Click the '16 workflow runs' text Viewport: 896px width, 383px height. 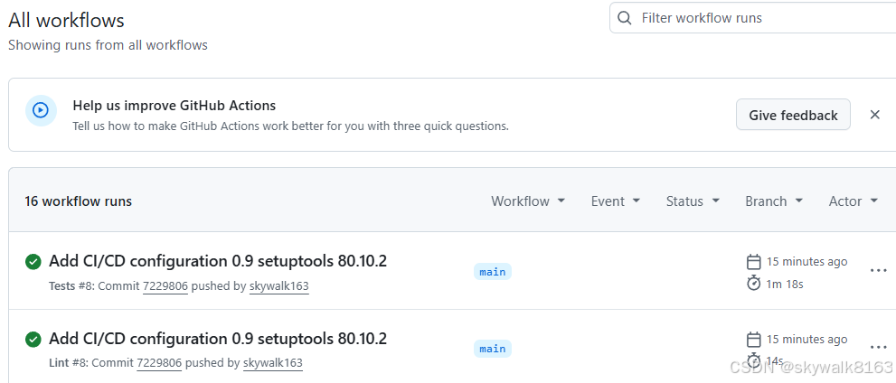[79, 201]
